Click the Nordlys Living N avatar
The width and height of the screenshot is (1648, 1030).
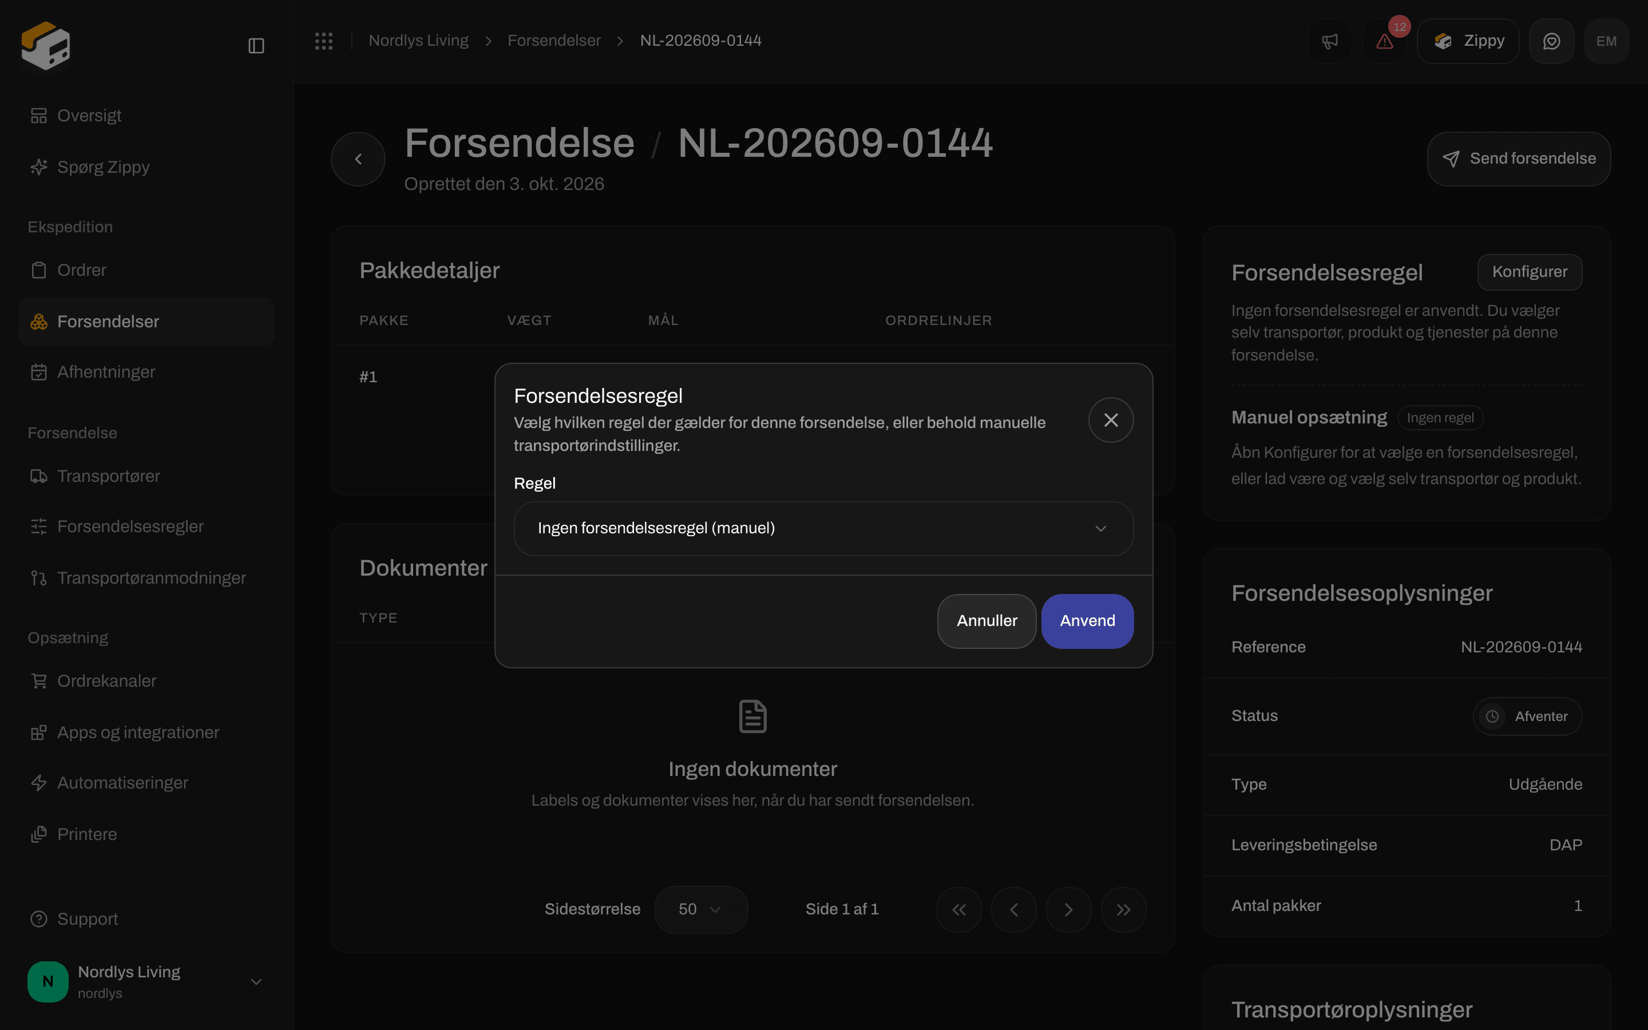[x=47, y=981]
